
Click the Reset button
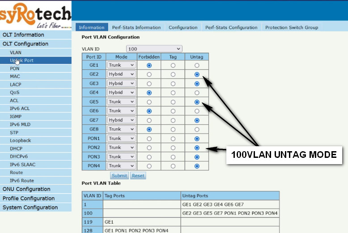click(138, 176)
